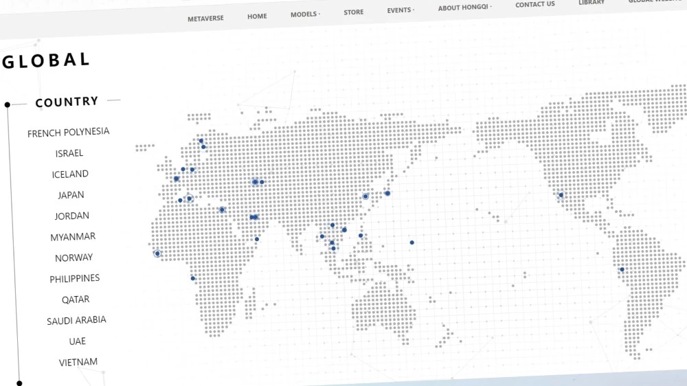687x386 pixels.
Task: Expand the About Hongqi menu
Action: point(464,8)
